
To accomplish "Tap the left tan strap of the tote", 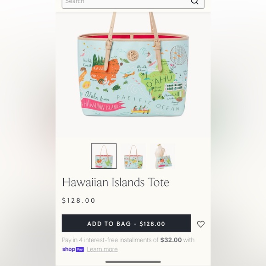I will 110,42.
